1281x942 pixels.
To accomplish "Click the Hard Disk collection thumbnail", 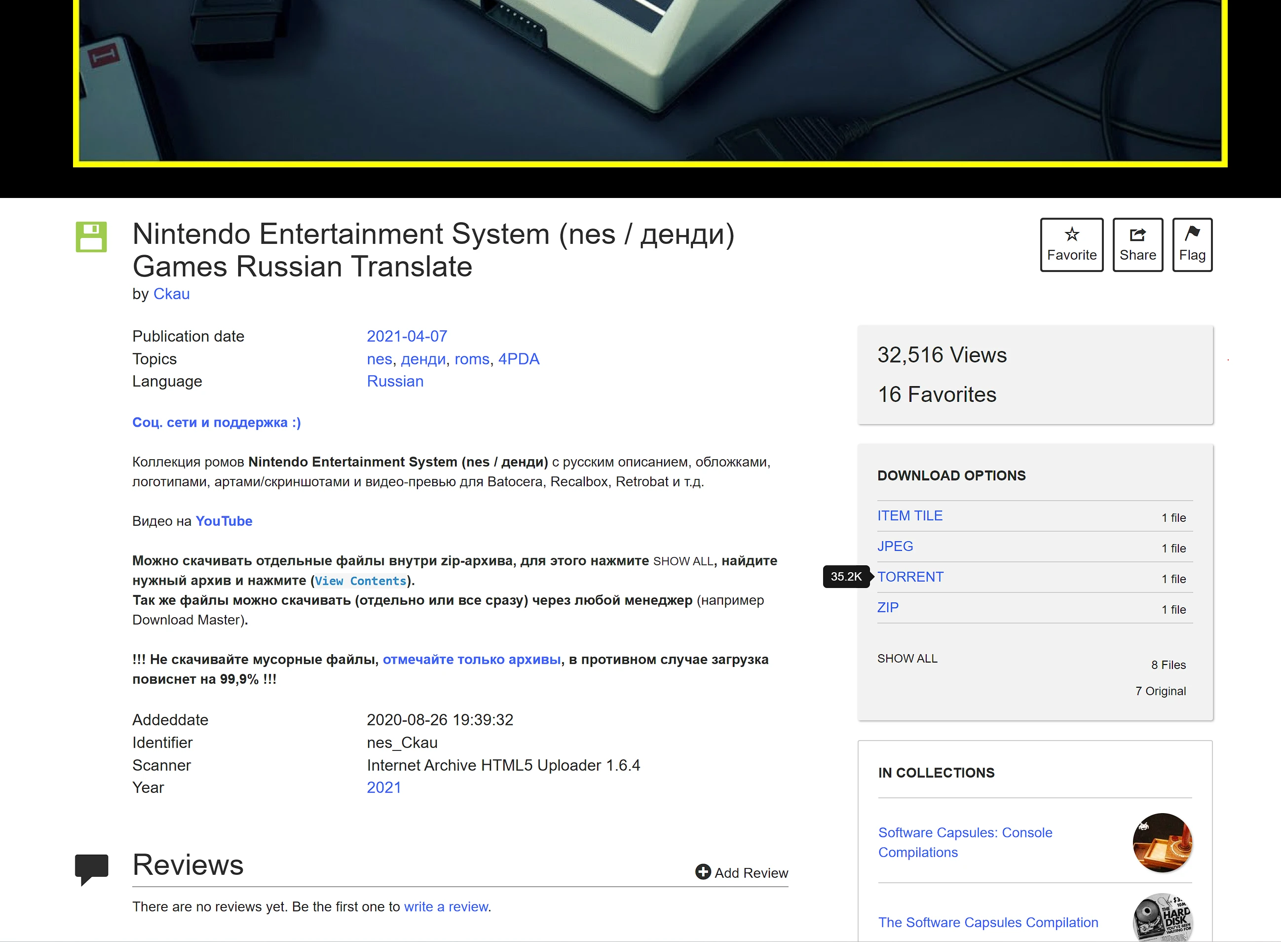I will (x=1163, y=918).
